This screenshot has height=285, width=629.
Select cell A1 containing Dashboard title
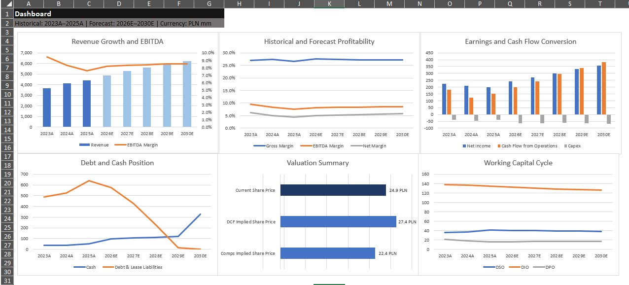(x=118, y=14)
